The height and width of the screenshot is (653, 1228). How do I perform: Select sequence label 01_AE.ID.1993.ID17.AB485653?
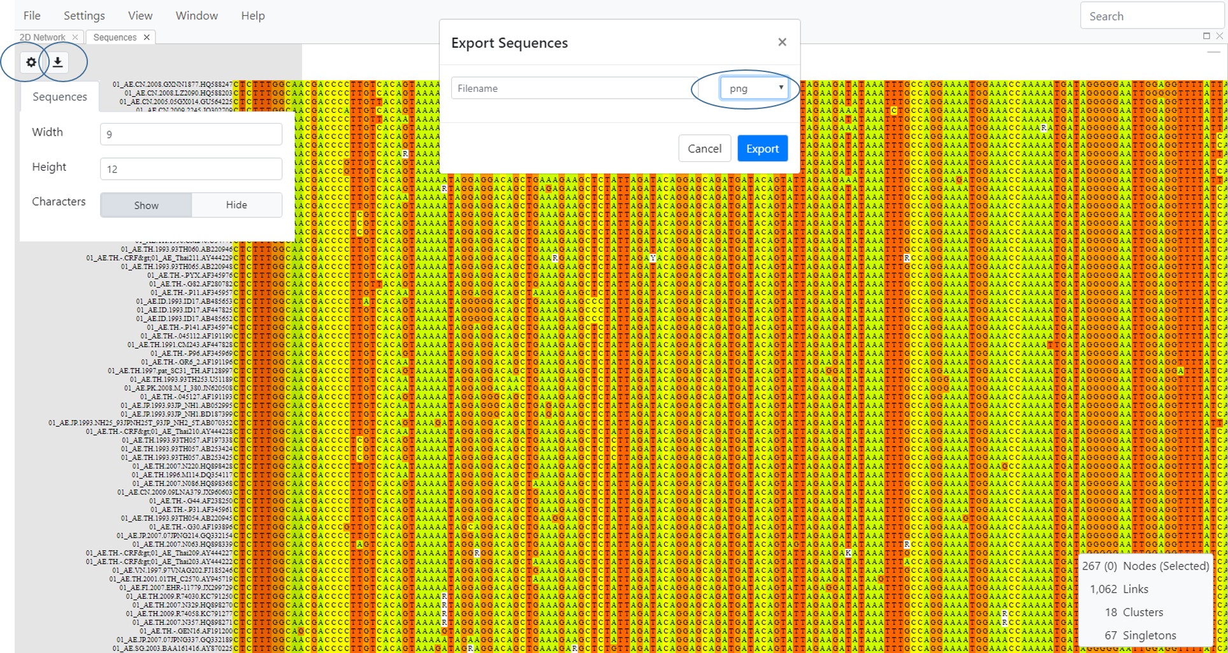click(185, 301)
